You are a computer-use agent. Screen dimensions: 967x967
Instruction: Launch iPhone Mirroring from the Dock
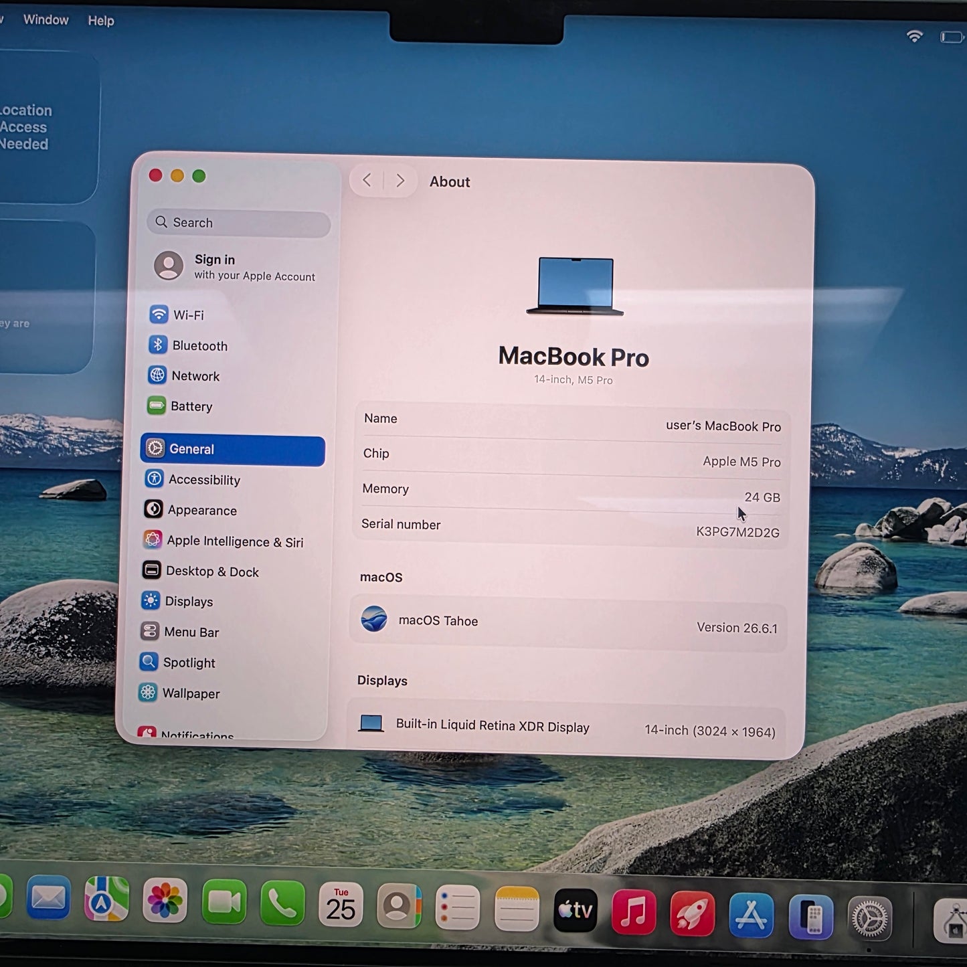coord(810,917)
